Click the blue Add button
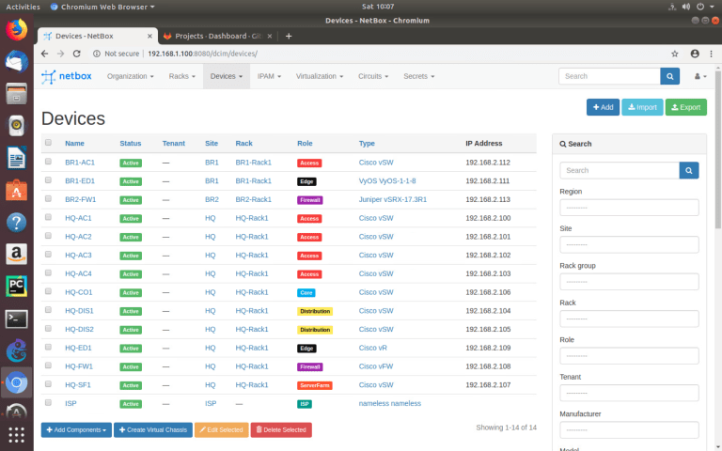The height and width of the screenshot is (451, 722). pos(603,107)
